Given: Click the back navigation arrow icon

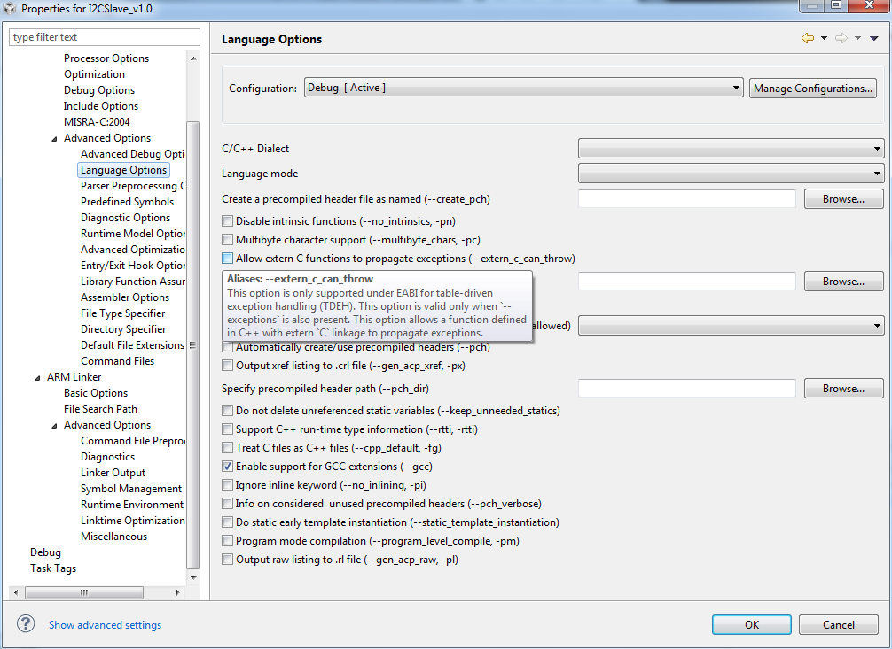Looking at the screenshot, I should coord(807,38).
